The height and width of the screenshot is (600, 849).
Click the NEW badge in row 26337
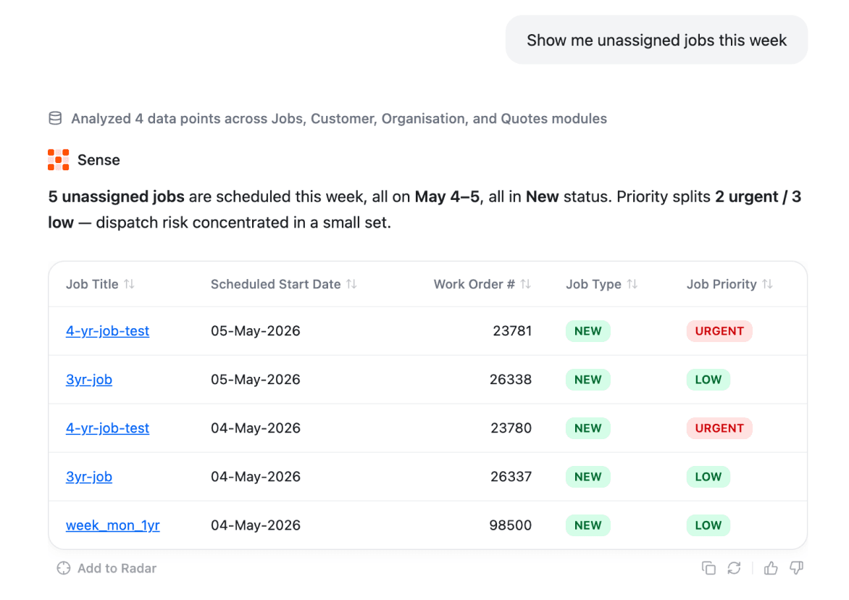588,477
